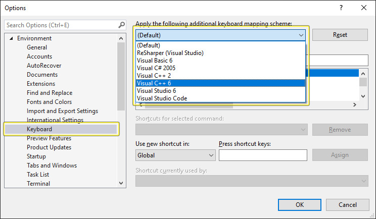Select General in the tree
The width and height of the screenshot is (376, 219).
[37, 47]
